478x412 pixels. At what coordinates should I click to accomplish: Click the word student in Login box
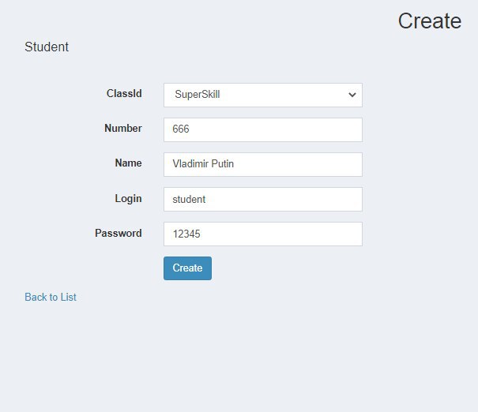(189, 200)
